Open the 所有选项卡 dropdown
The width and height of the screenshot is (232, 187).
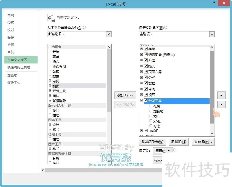tap(109, 34)
